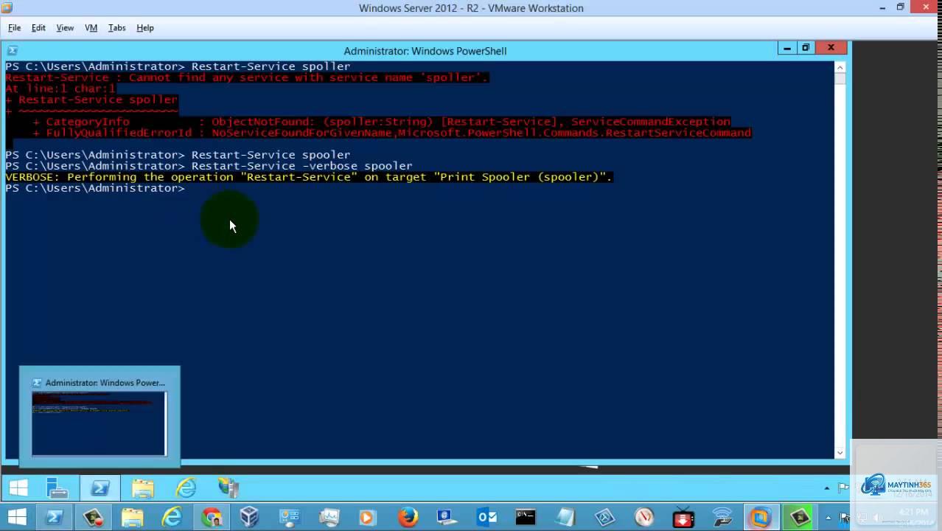Viewport: 942px width, 531px height.
Task: Open the Tabs menu
Action: (116, 28)
